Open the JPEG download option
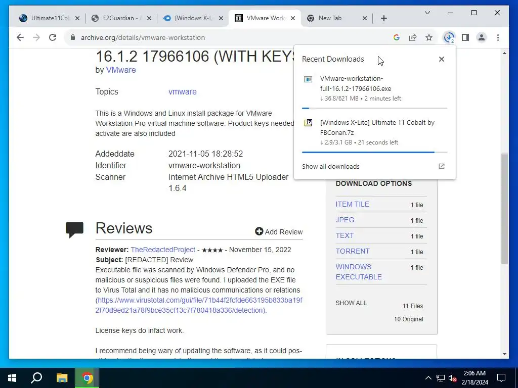This screenshot has height=388, width=518. click(x=344, y=220)
